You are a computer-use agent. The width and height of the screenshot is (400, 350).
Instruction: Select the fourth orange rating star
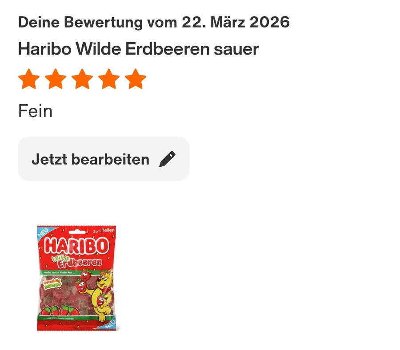[x=109, y=79]
